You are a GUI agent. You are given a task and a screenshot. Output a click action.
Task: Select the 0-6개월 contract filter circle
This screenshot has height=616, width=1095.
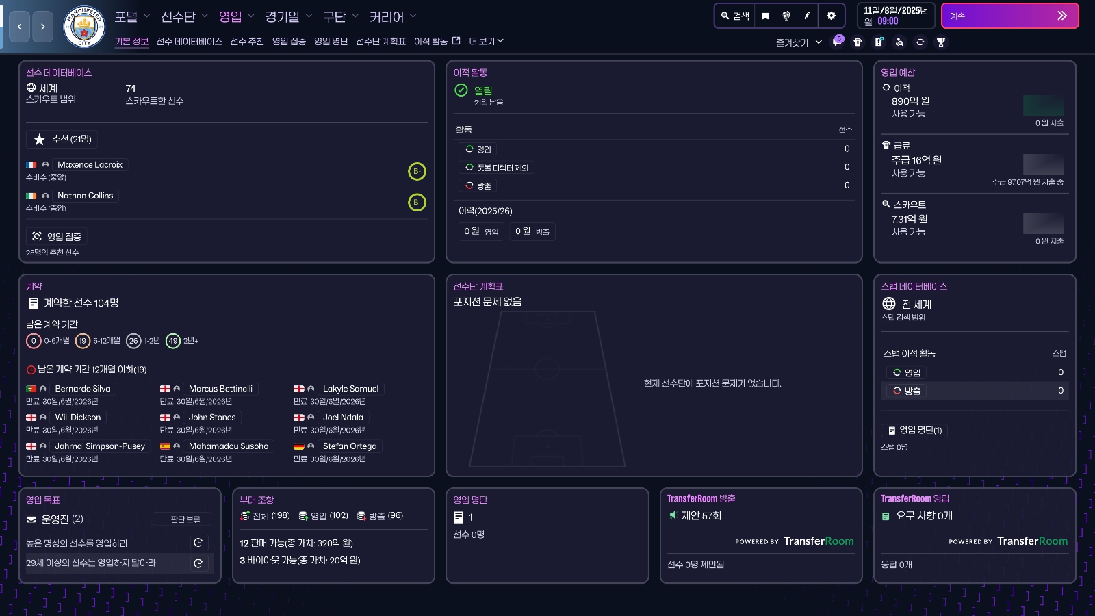(x=34, y=341)
